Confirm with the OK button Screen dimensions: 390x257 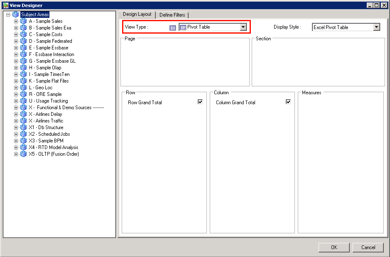pos(334,247)
